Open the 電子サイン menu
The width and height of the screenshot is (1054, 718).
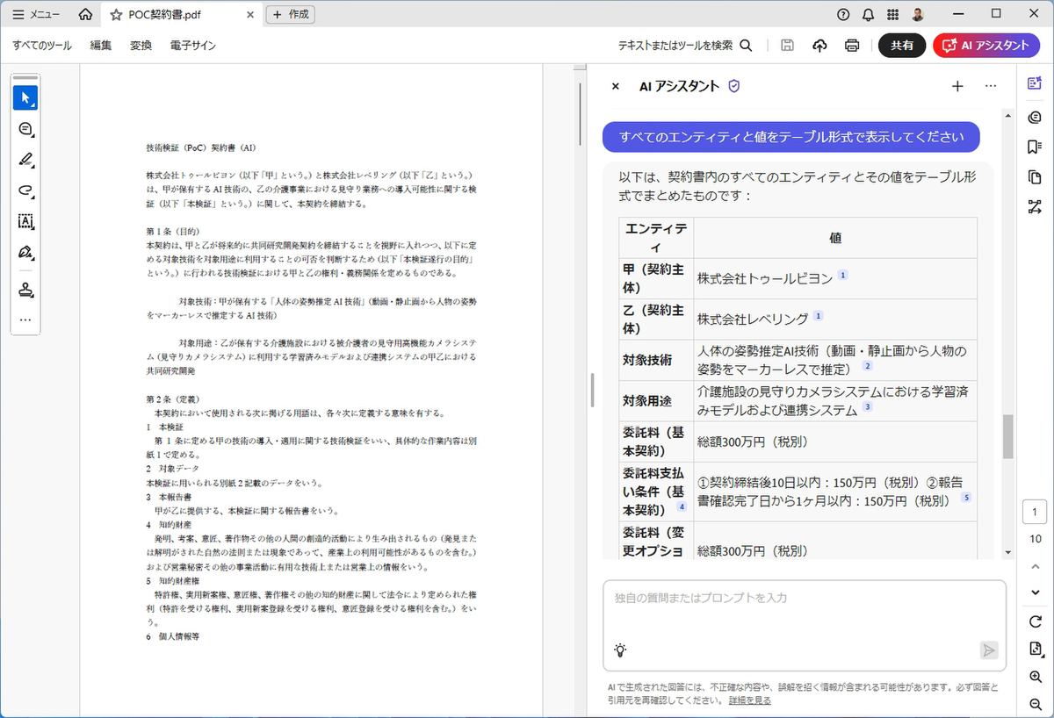click(193, 46)
